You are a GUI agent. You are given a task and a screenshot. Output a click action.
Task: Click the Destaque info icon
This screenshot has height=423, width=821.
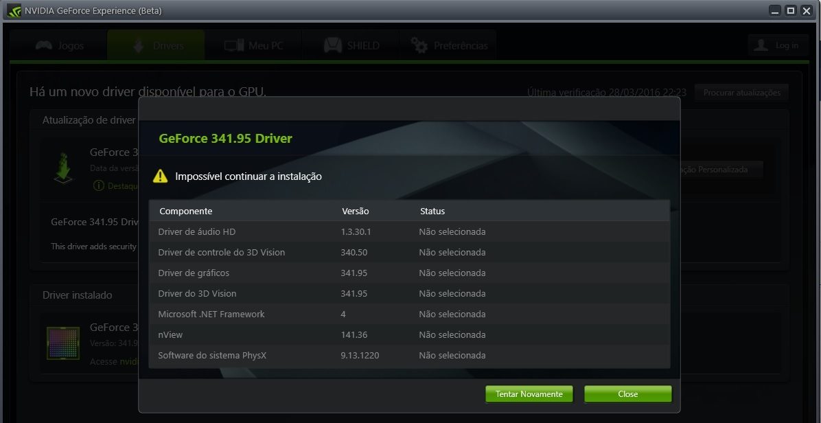click(98, 186)
